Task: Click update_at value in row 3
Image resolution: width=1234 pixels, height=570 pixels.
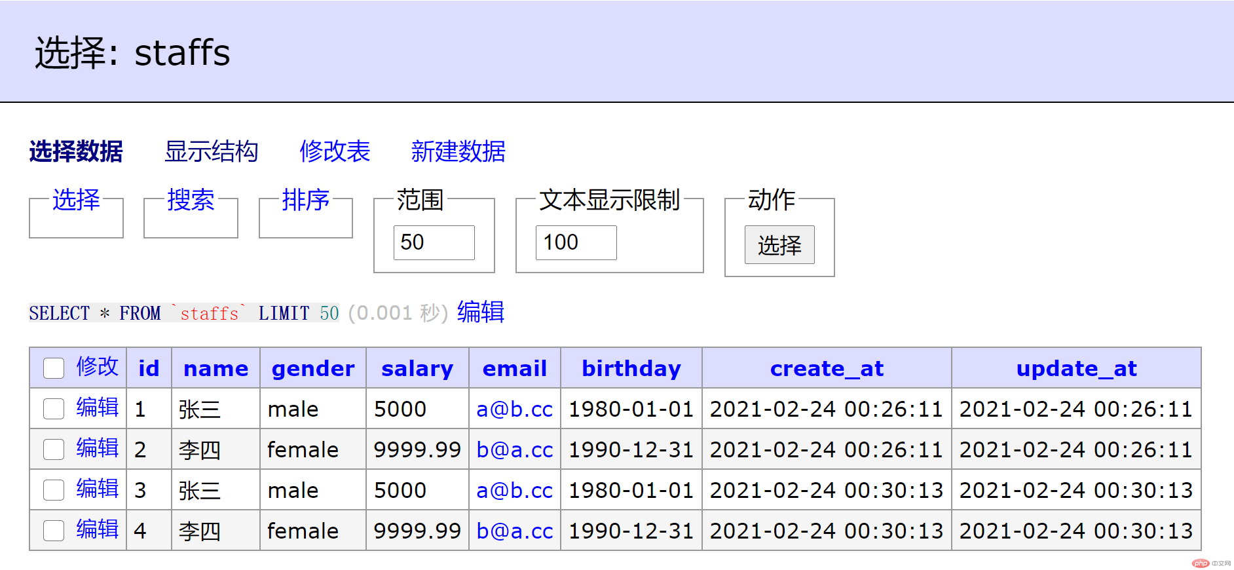Action: point(1076,491)
